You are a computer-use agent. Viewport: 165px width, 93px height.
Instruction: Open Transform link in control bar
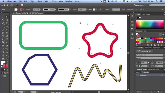(x=130, y=10)
